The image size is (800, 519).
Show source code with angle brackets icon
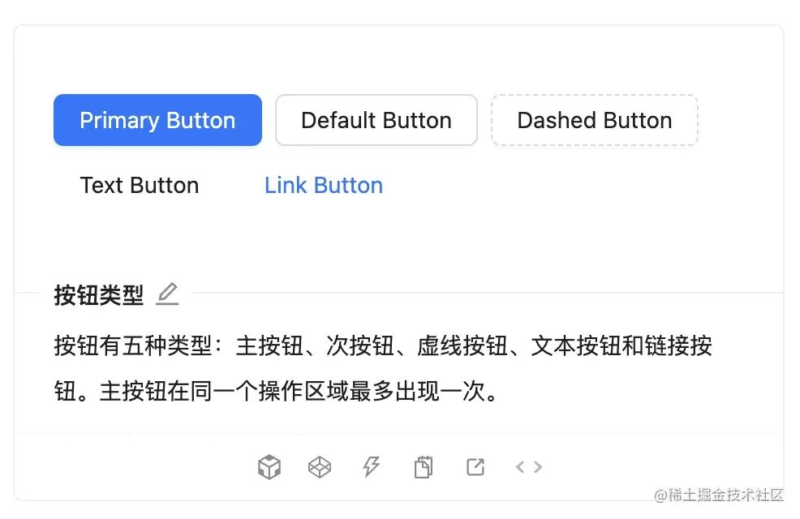coord(529,467)
